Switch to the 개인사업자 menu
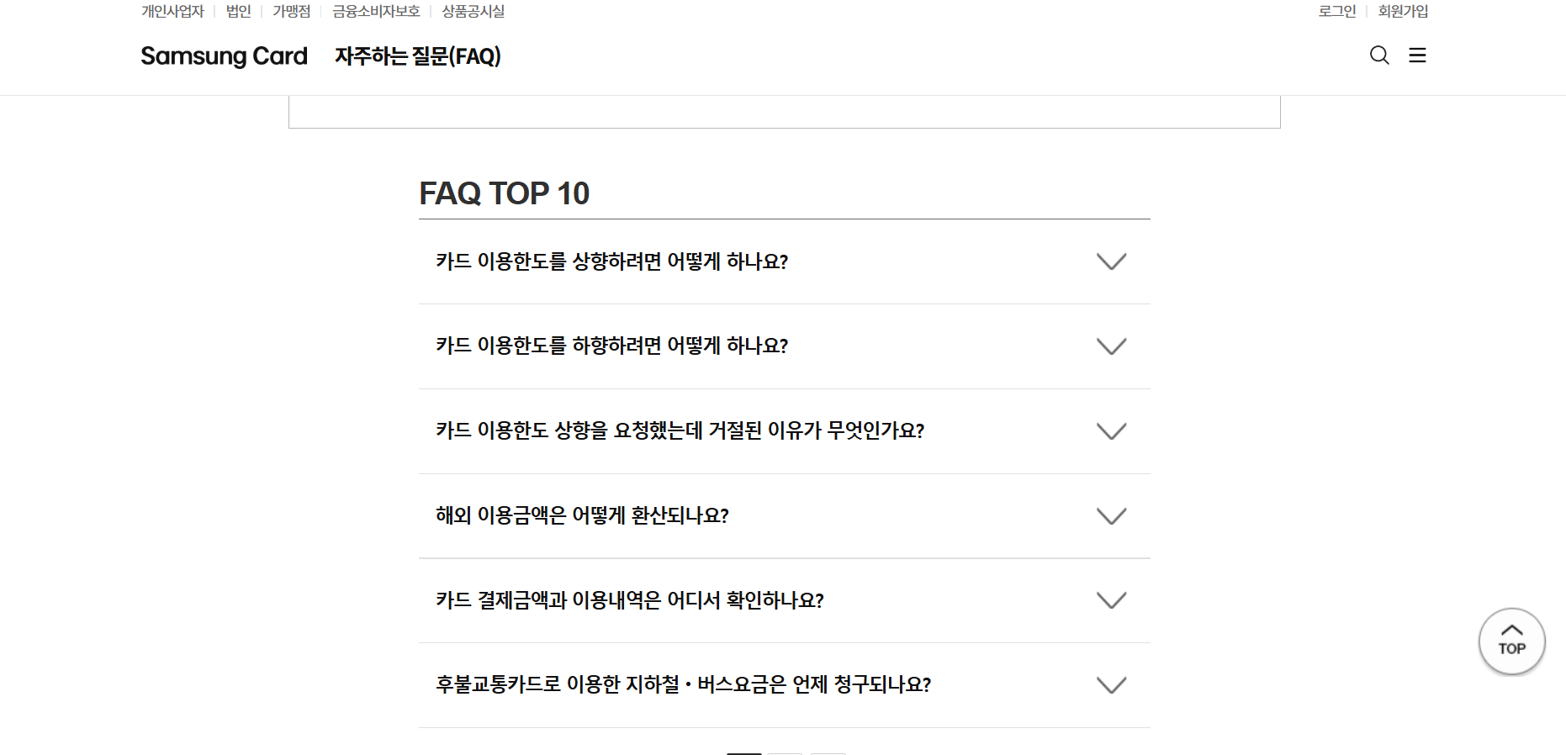 click(x=172, y=11)
